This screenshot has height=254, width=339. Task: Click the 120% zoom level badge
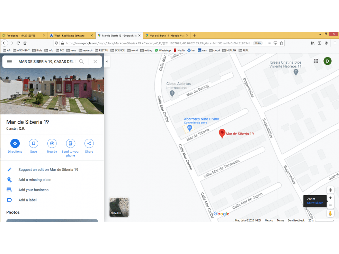258,43
